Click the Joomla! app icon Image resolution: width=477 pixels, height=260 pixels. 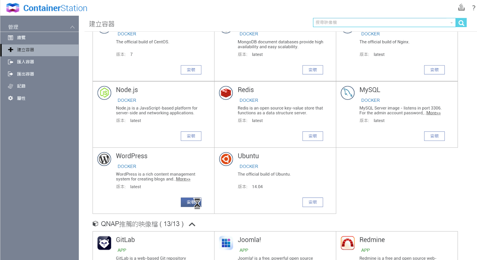pos(226,243)
